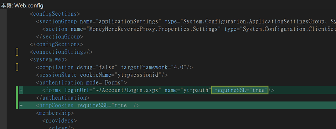Click the ~/Account/Login.aspx loginUrl value

pyautogui.click(x=126, y=90)
